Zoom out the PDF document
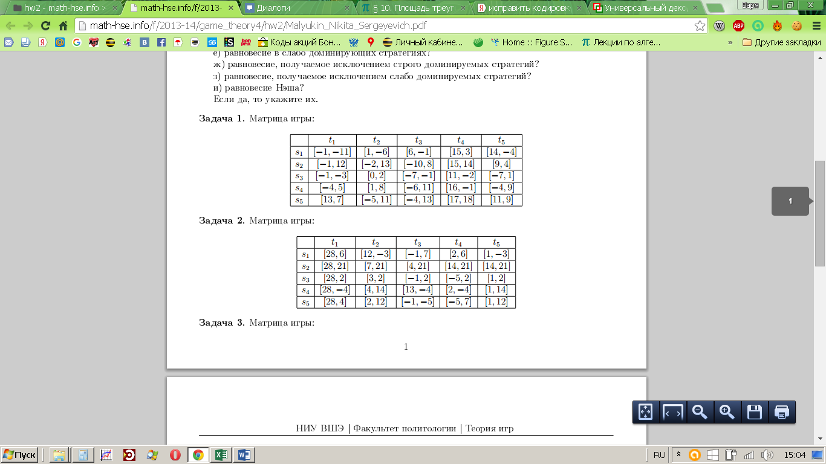The image size is (826, 464). (700, 412)
